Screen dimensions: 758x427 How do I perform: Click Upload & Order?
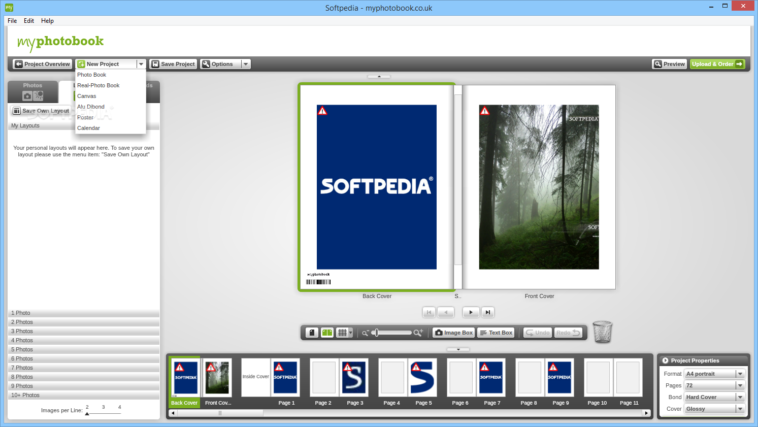[x=717, y=64]
